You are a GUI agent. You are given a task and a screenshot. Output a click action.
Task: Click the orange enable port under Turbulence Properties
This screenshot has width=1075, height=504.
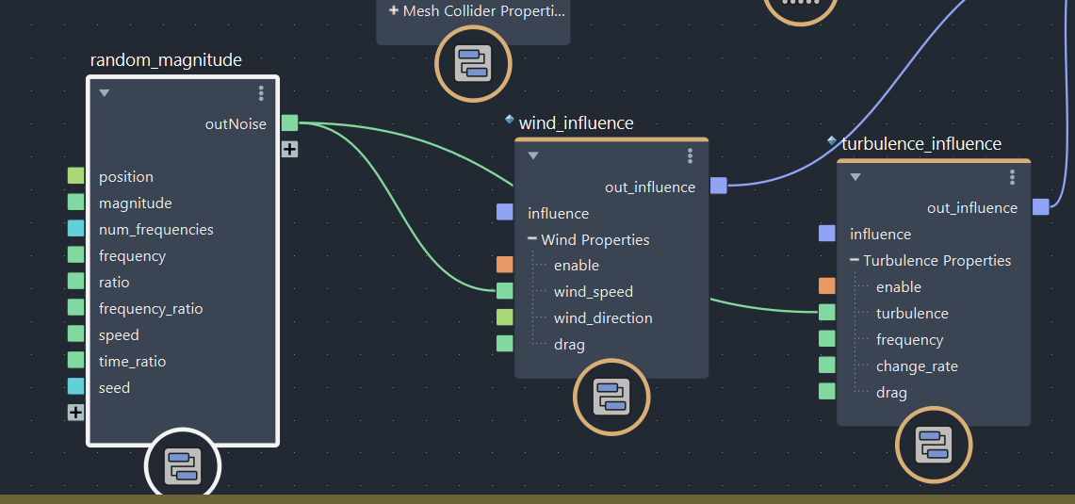pyautogui.click(x=827, y=286)
